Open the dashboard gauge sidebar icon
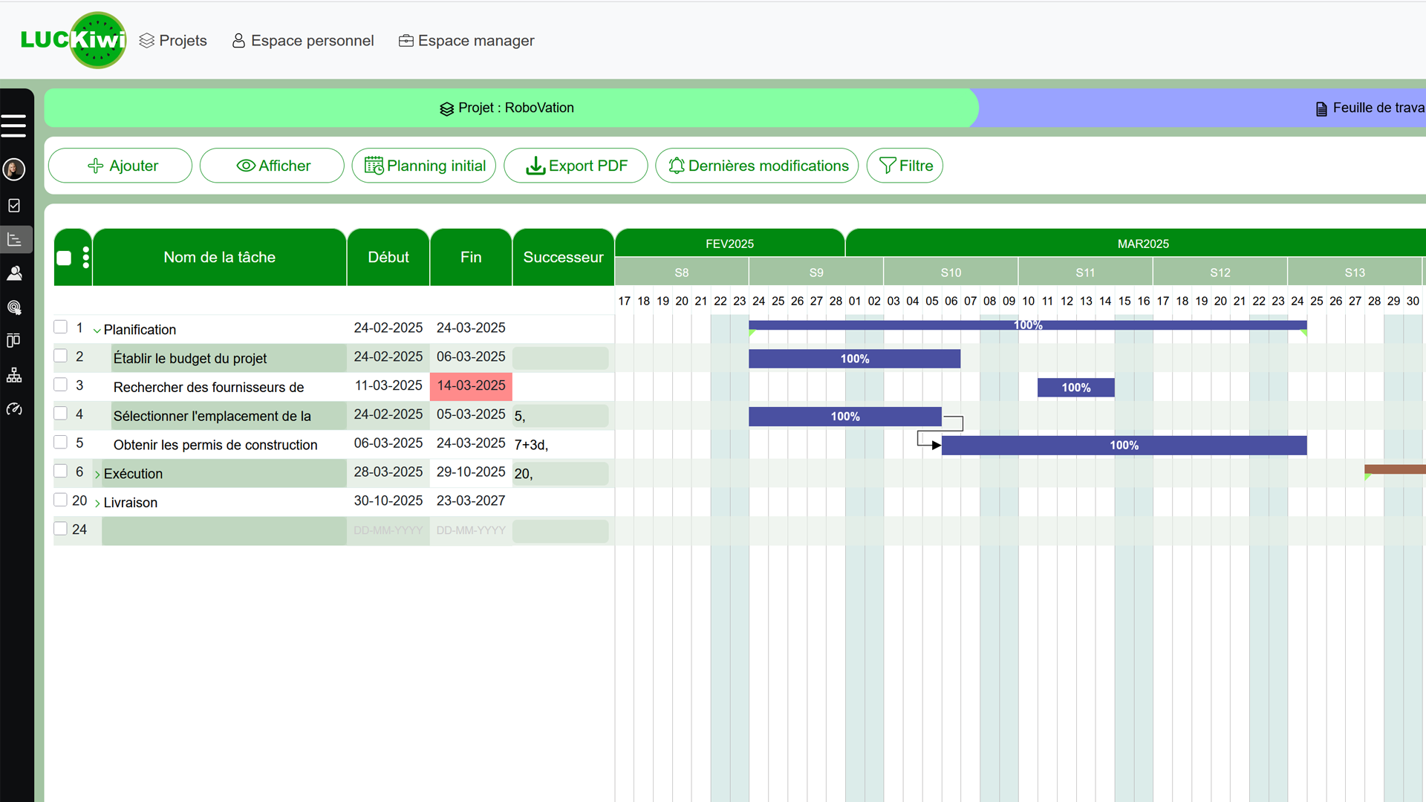Viewport: 1426px width, 802px height. 14,409
